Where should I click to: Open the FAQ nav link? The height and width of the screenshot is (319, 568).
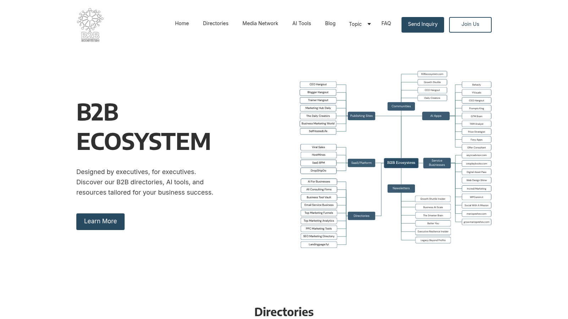pos(386,23)
